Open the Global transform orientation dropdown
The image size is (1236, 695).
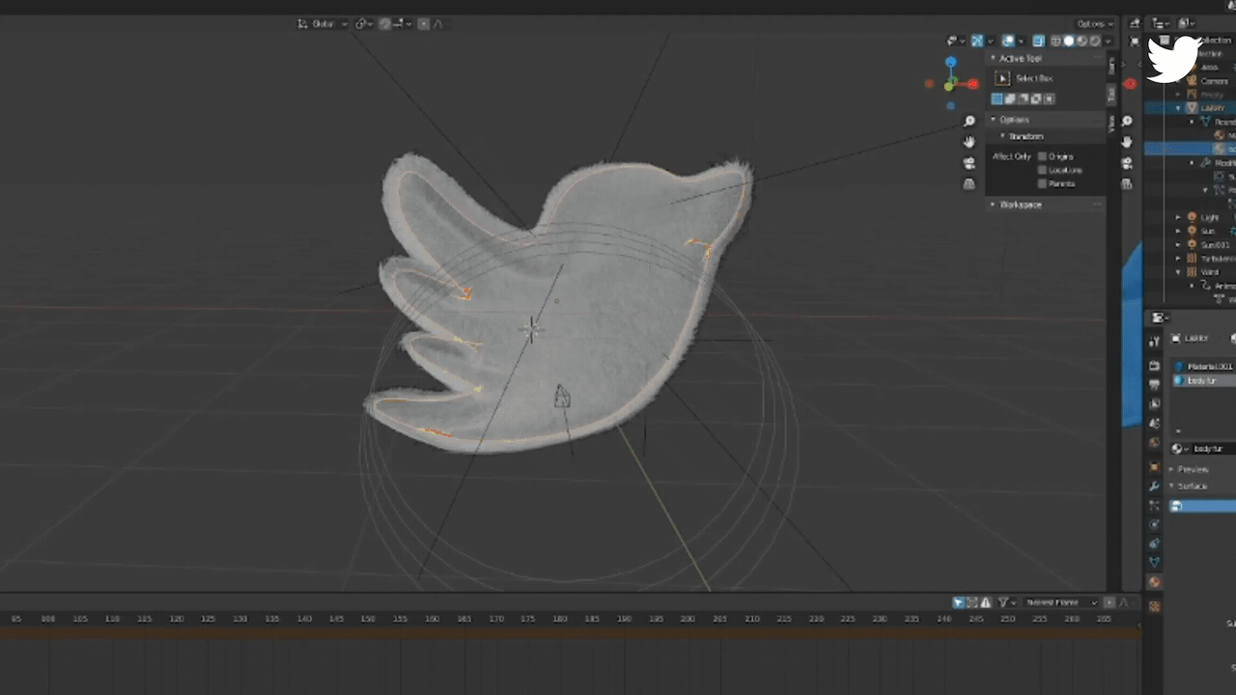tap(323, 23)
